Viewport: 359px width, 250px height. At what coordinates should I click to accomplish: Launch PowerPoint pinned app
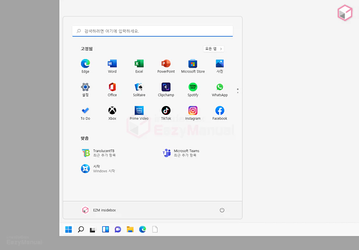[166, 66]
